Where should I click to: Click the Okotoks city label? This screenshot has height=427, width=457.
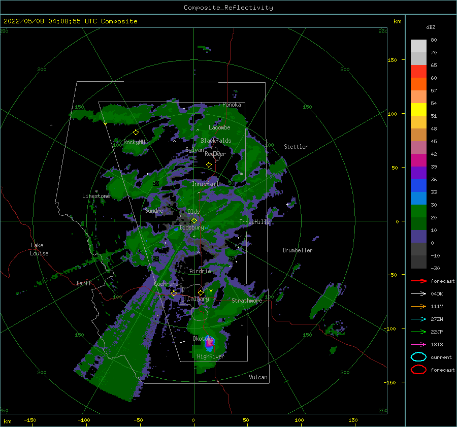[203, 338]
